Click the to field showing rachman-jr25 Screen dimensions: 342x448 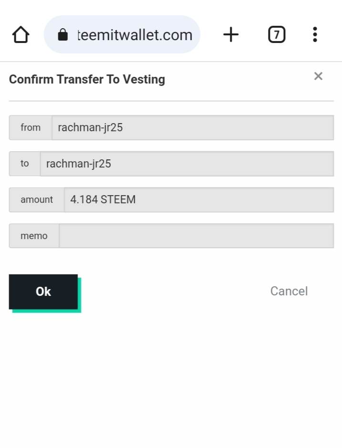pos(186,164)
